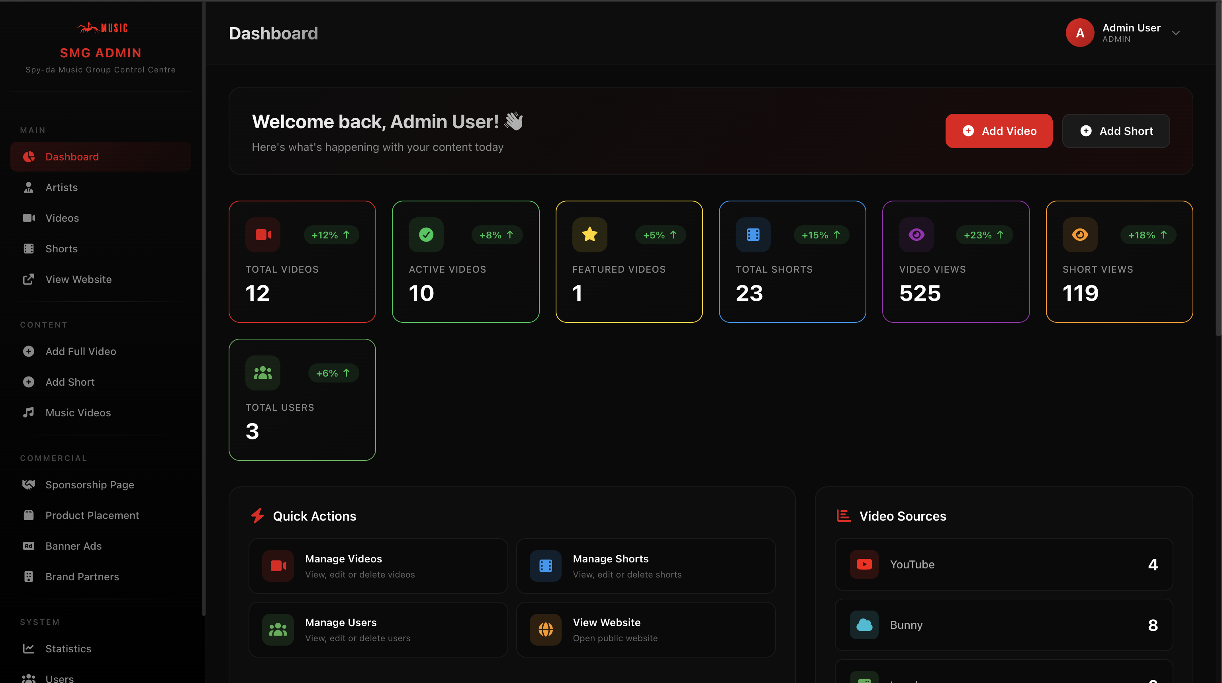
Task: Click the sidebar vertical scrollbar
Action: tap(204, 308)
